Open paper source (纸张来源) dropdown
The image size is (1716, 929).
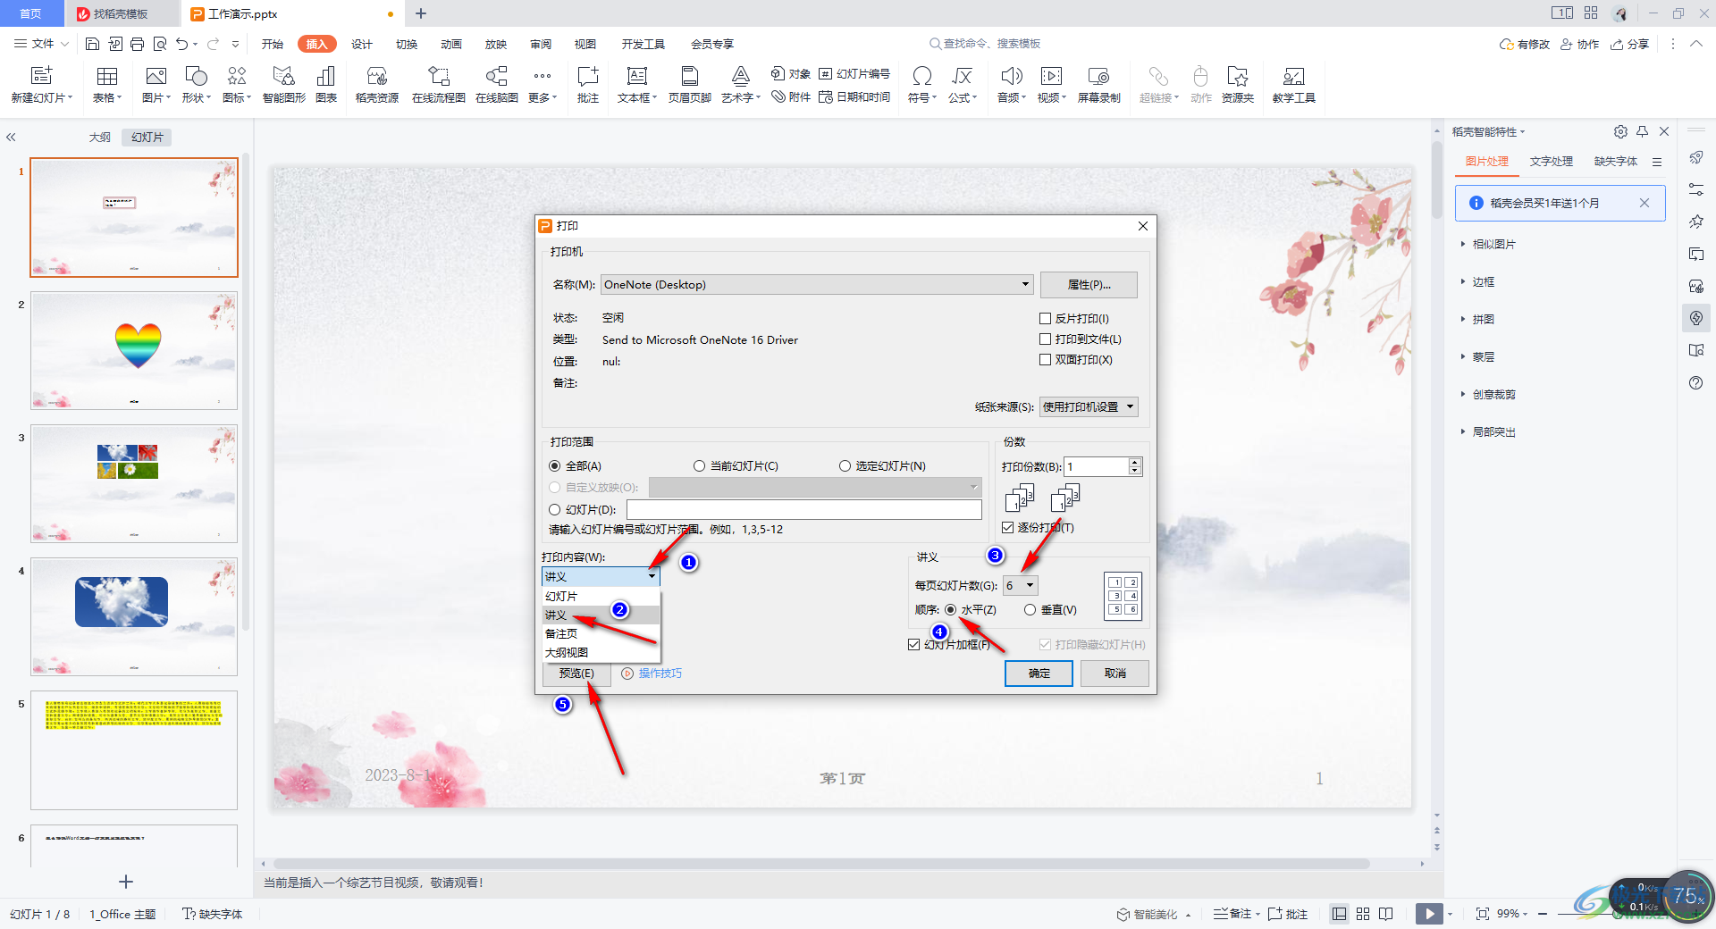[x=1088, y=406]
